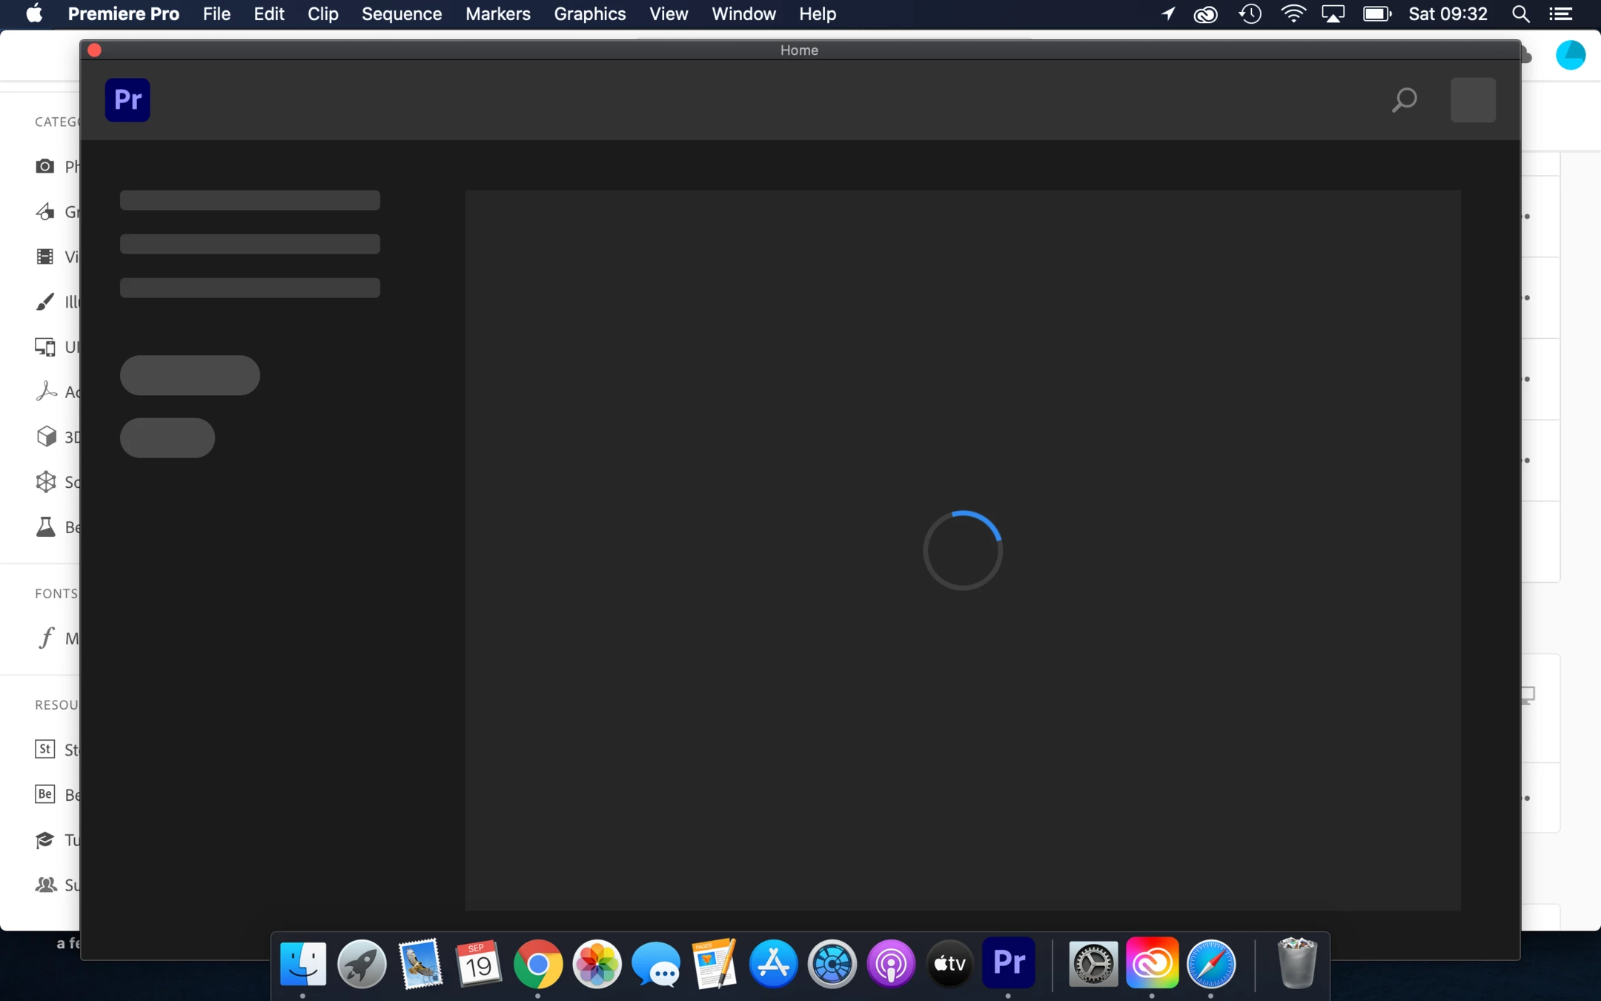Open Time Machine status icon
Viewport: 1601px width, 1001px height.
coord(1250,14)
